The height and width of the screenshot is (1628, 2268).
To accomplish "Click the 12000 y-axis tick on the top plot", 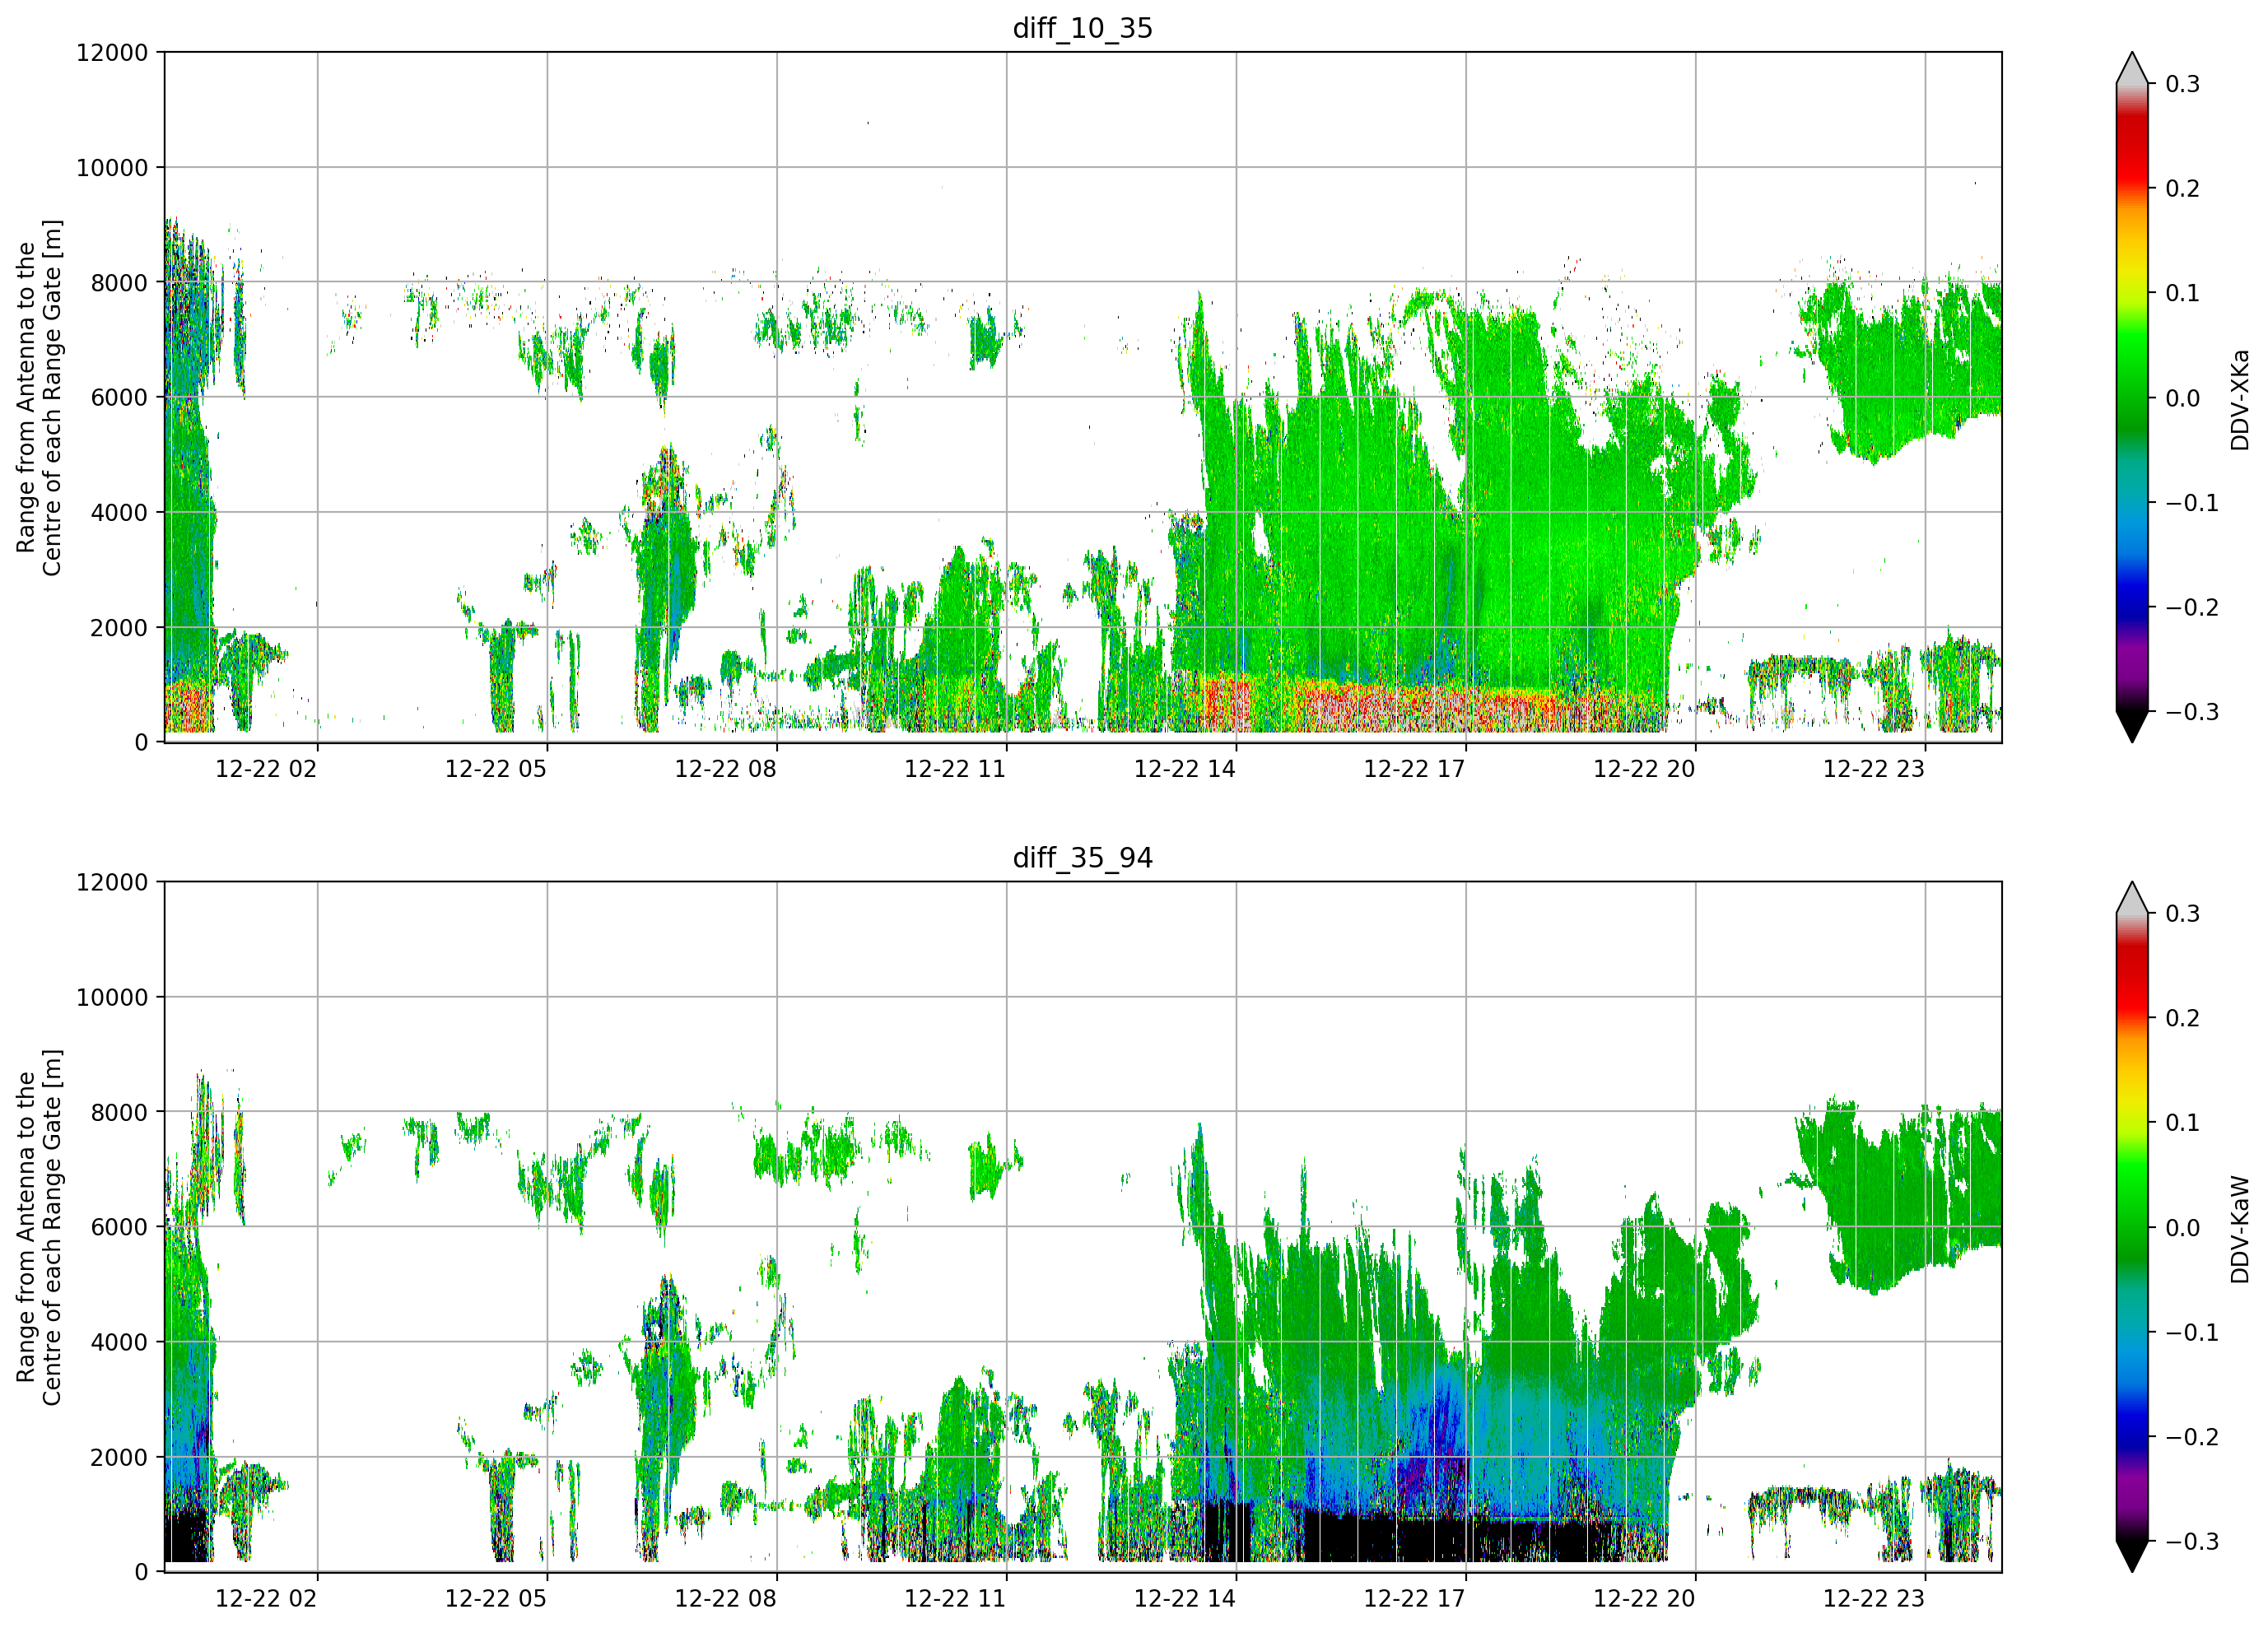I will pos(112,52).
